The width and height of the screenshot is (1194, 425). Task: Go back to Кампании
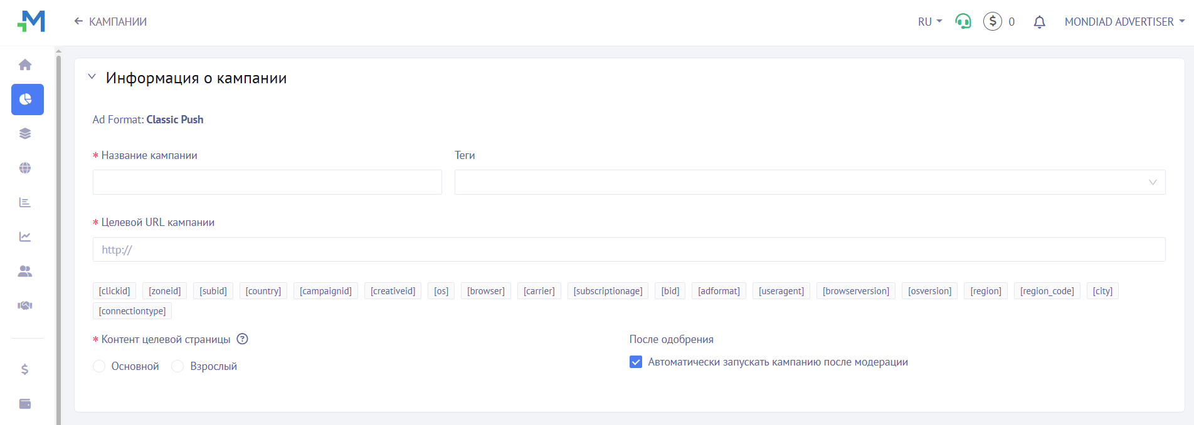[110, 22]
